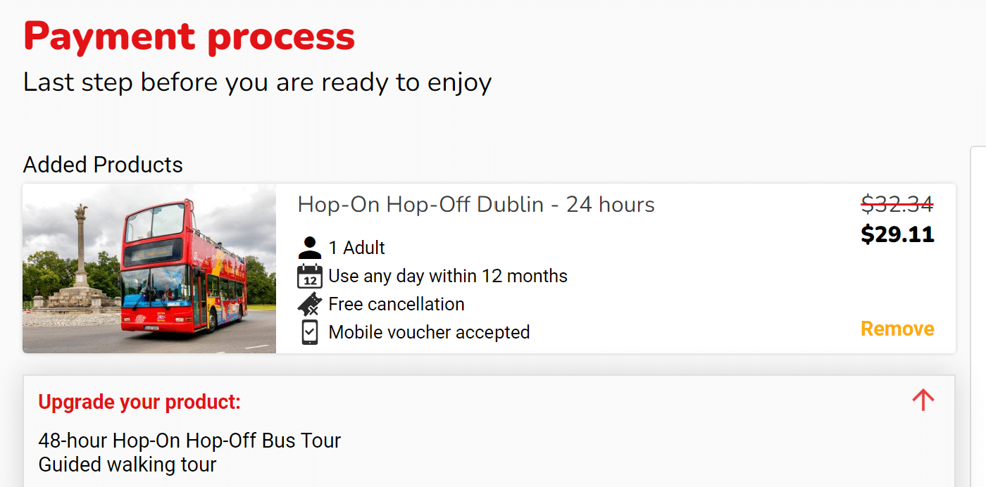Image resolution: width=986 pixels, height=487 pixels.
Task: Expand the Guided walking tour option
Action: point(127,464)
